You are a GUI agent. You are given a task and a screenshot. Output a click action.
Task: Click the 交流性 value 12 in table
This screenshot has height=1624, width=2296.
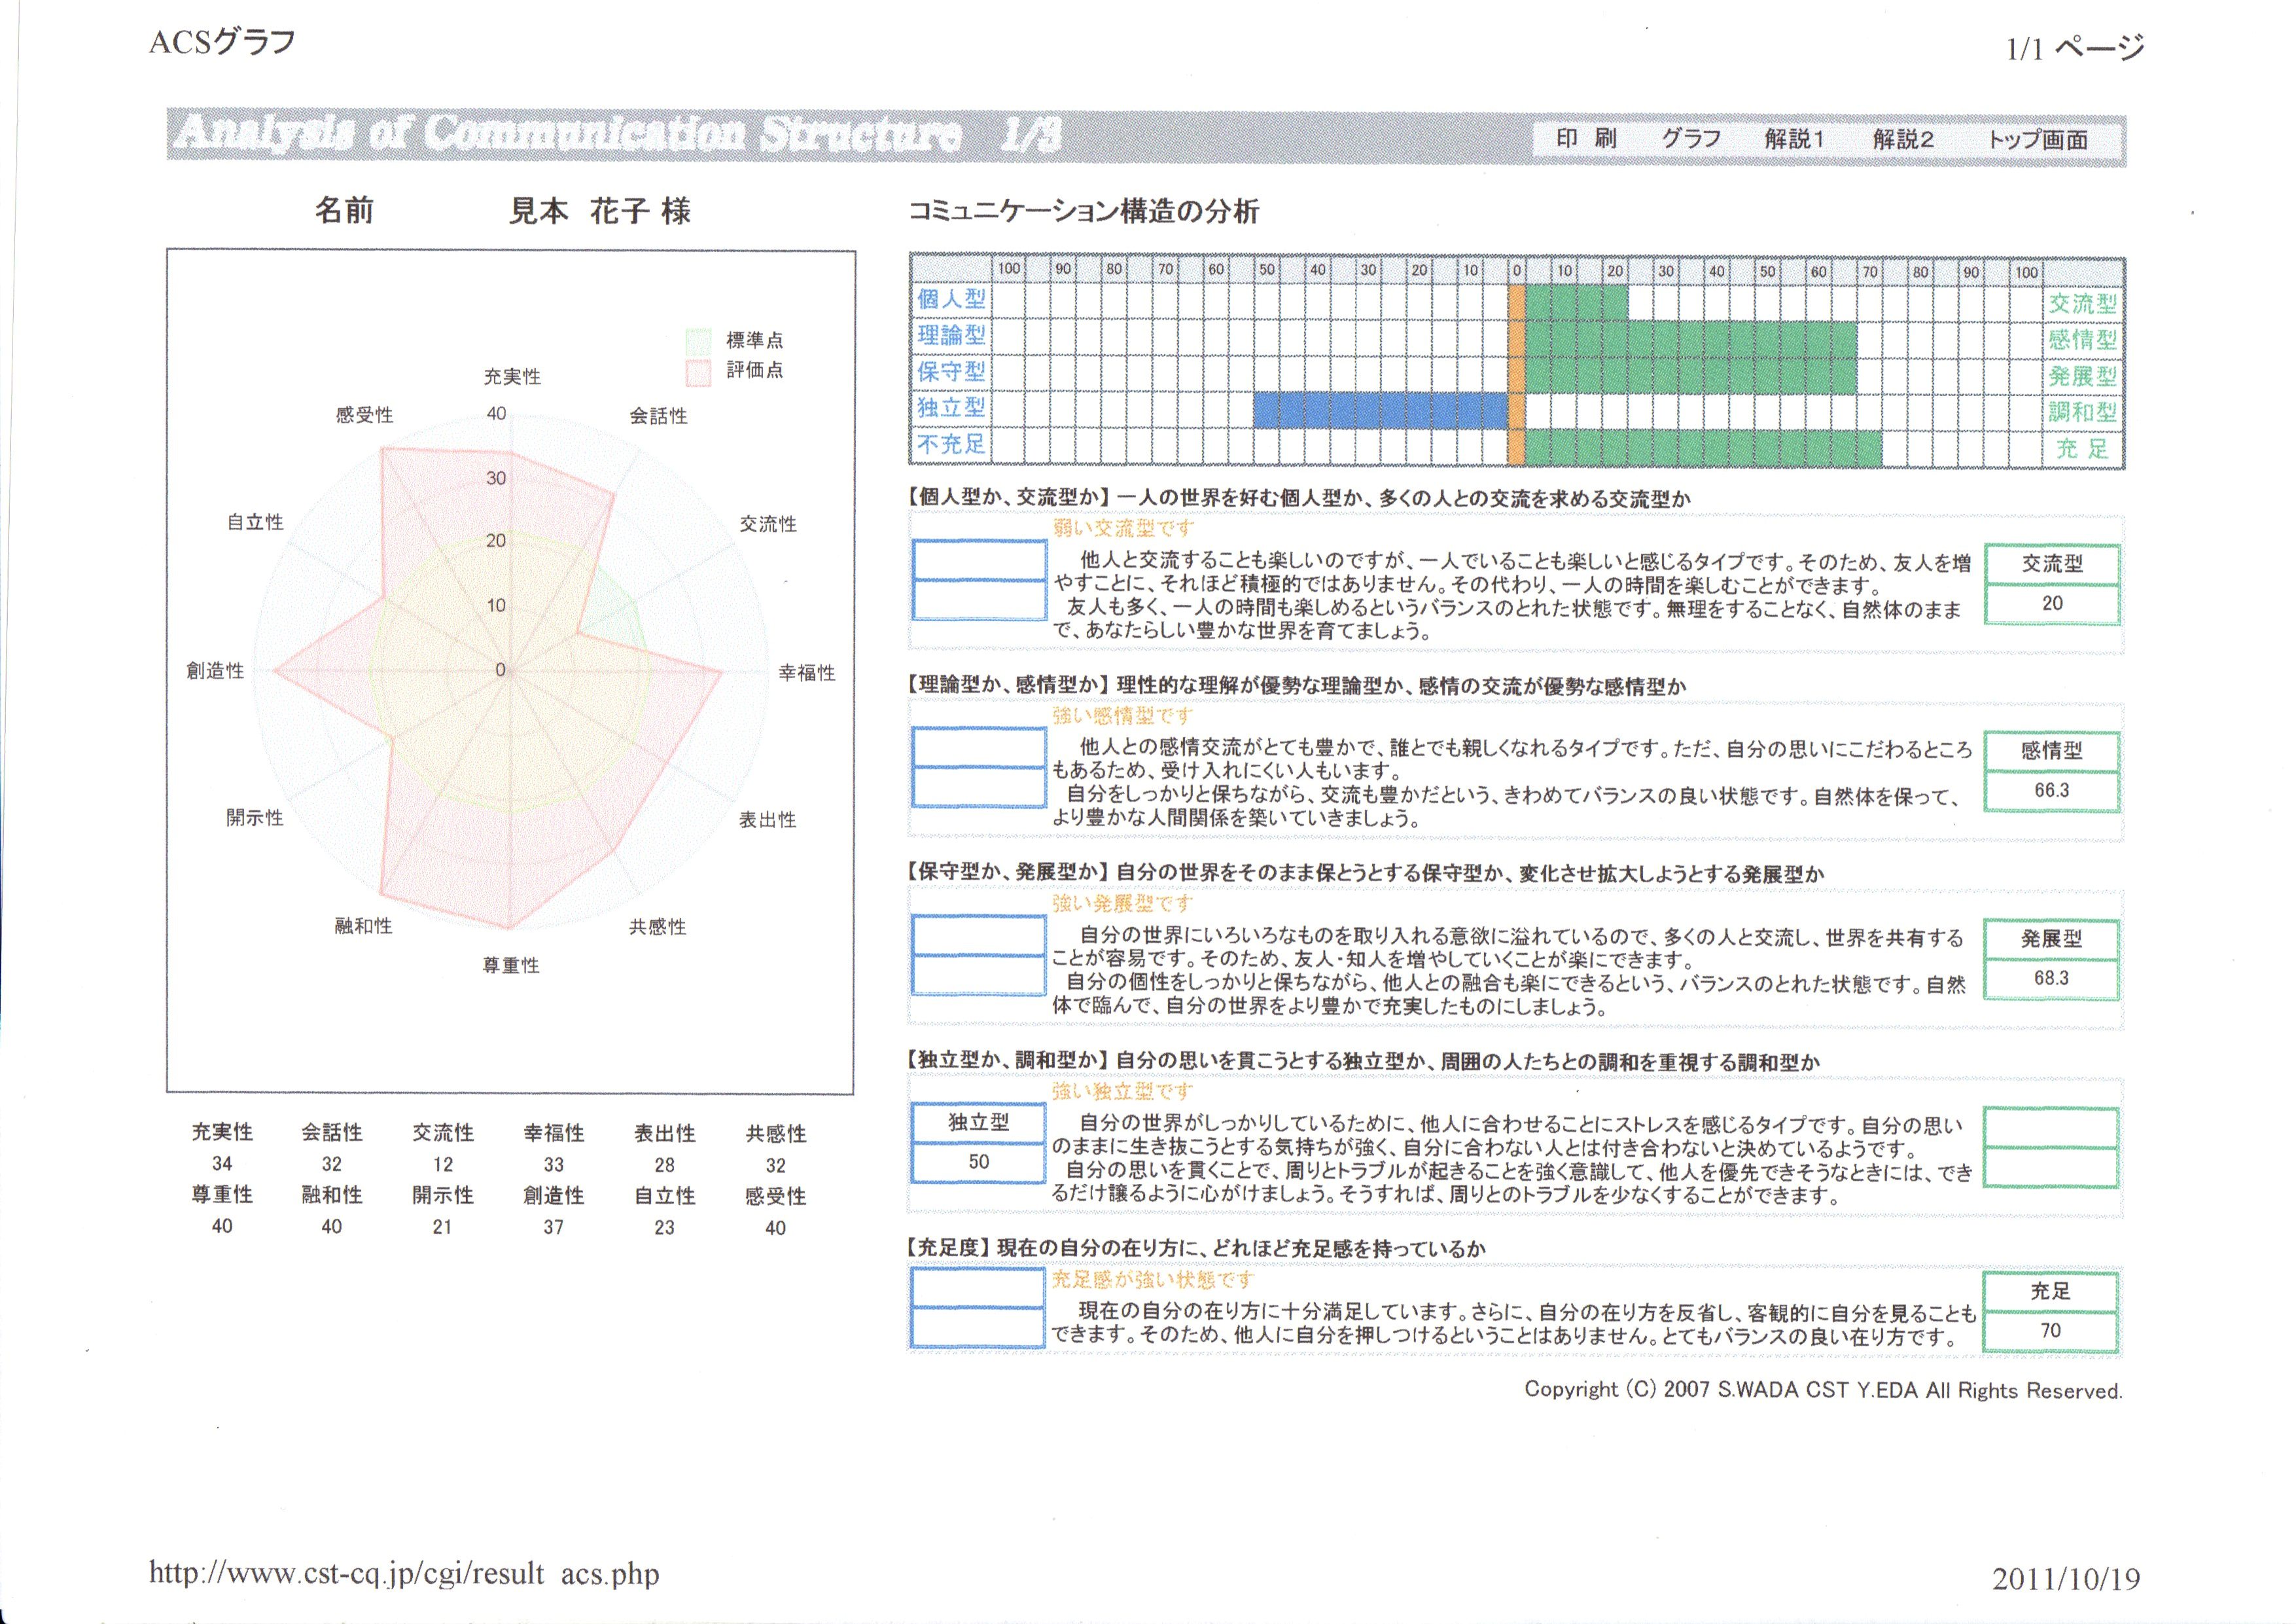pyautogui.click(x=443, y=1164)
